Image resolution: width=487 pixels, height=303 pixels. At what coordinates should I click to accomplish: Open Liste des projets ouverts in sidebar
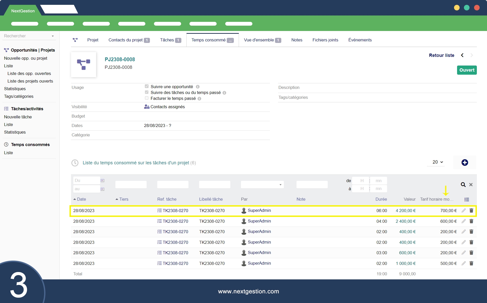point(30,81)
